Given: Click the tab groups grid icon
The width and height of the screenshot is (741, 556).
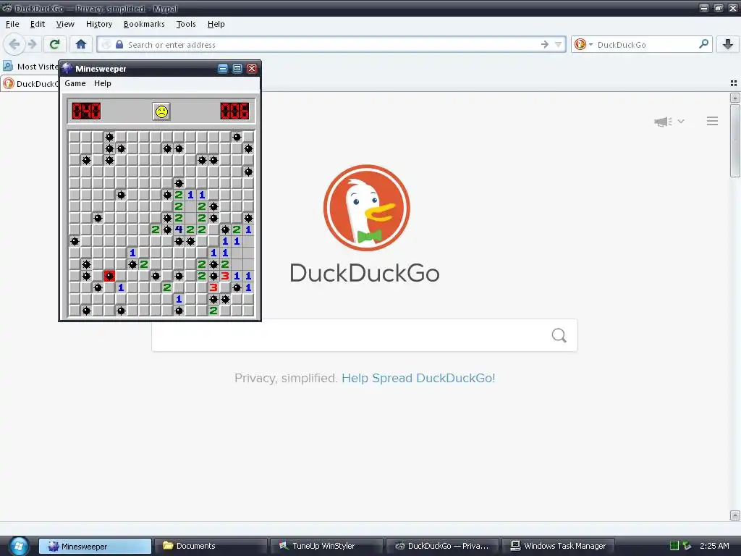Looking at the screenshot, I should (x=734, y=83).
